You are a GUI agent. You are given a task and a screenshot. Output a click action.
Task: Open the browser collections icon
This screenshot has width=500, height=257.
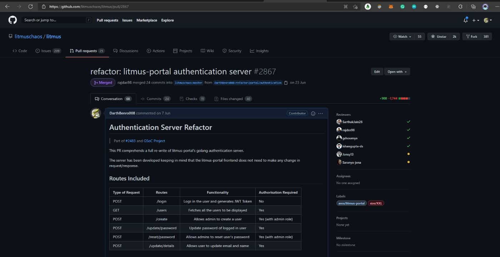(473, 6)
